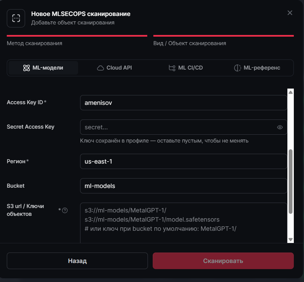The height and width of the screenshot is (282, 304).
Task: Click the vertical scrollbar thumb
Action: click(x=290, y=182)
